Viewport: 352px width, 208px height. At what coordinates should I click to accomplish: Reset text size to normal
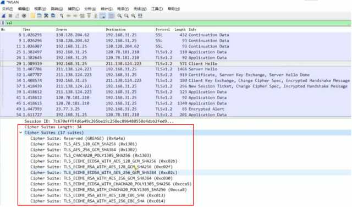(x=133, y=16)
